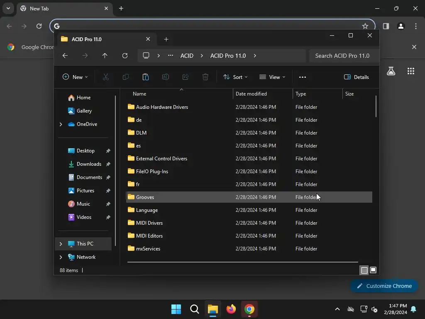Close the ACID Pro 11.0 Explorer tab
The image size is (425, 319).
pos(148,39)
